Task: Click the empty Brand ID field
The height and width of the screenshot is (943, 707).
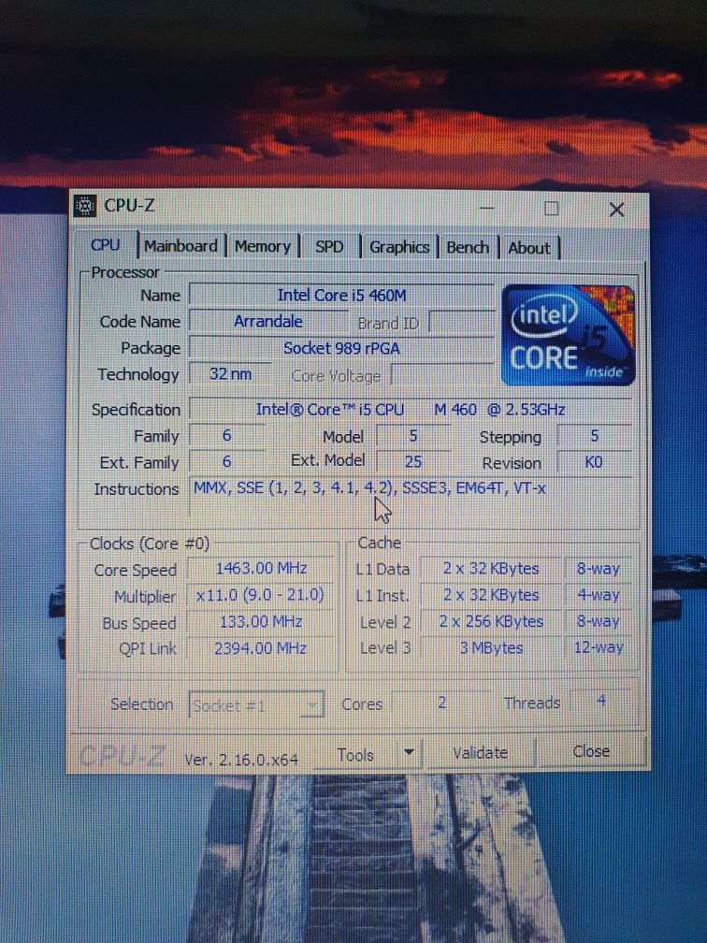Action: tap(462, 323)
